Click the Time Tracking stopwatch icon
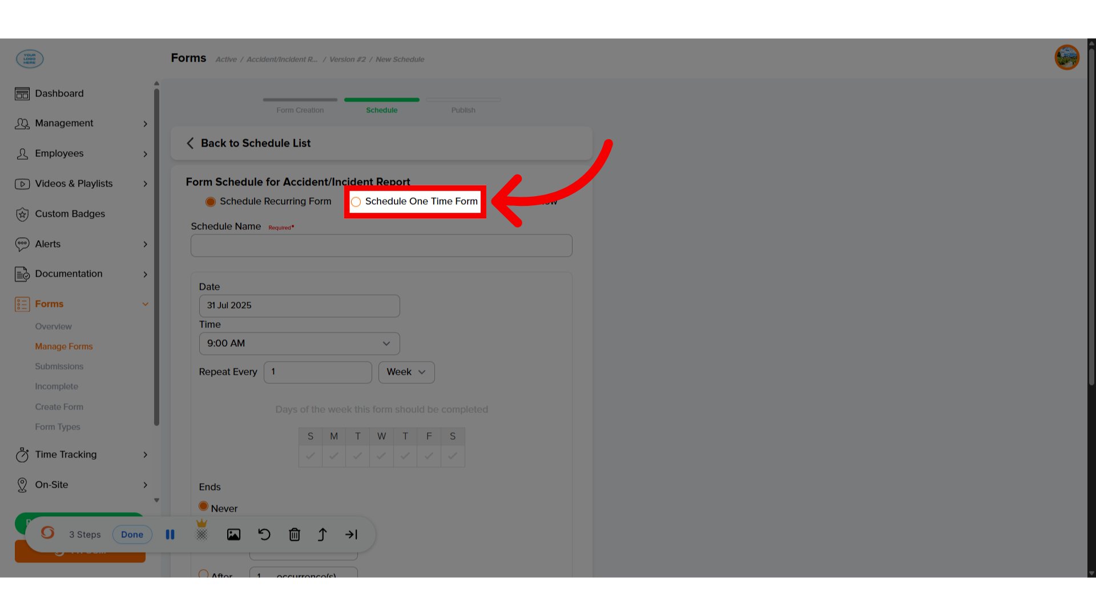This screenshot has width=1096, height=616. (x=22, y=455)
